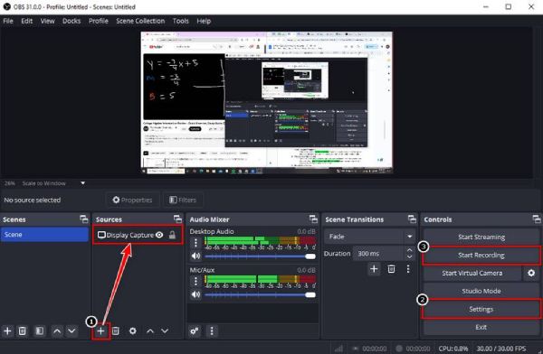Open the Fade transition dropdown
The image size is (543, 354).
pos(369,237)
